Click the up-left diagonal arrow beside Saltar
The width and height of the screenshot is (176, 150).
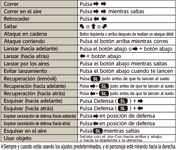click(82, 26)
